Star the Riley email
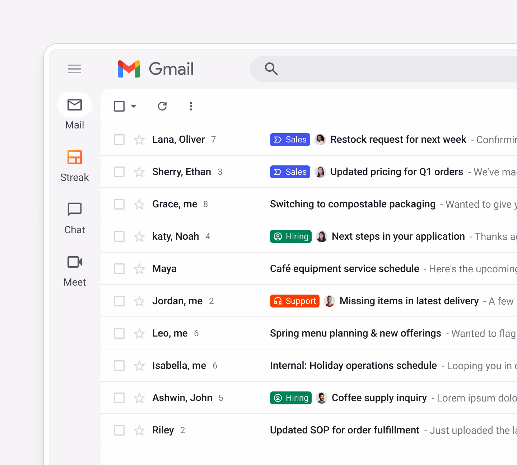 [x=139, y=430]
